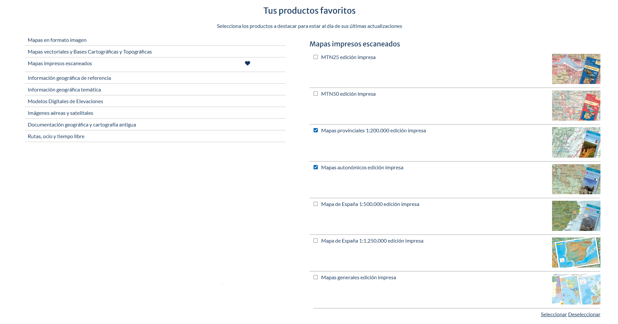Click the heart icon beside Mapas impresos escaneados
Screen dimensions: 618x324
pos(247,64)
